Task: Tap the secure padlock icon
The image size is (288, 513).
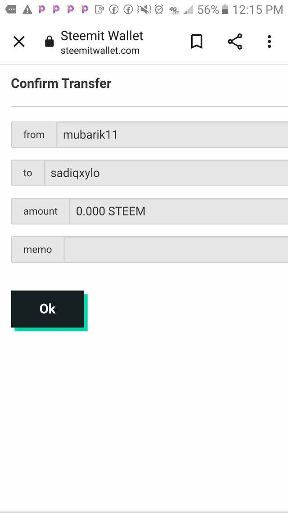Action: [49, 41]
